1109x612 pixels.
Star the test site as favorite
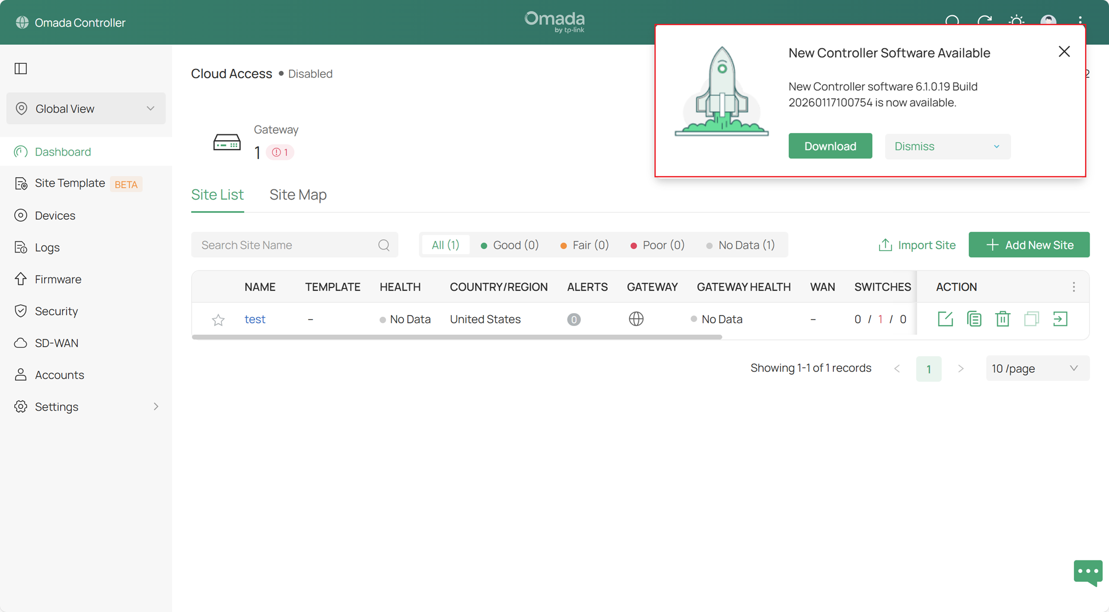point(218,320)
